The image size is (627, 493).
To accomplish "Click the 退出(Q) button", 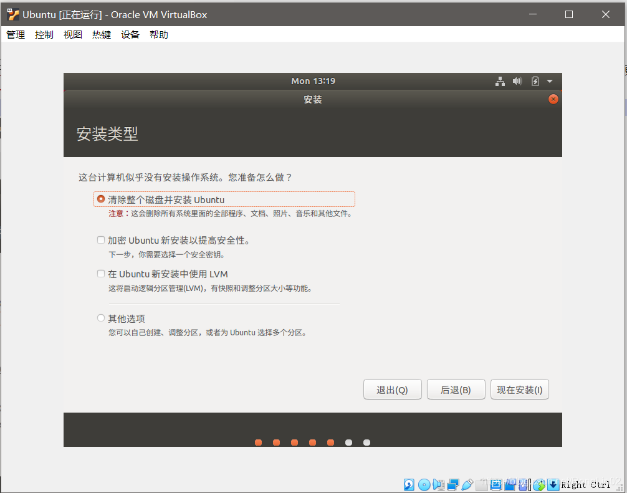I will click(392, 390).
